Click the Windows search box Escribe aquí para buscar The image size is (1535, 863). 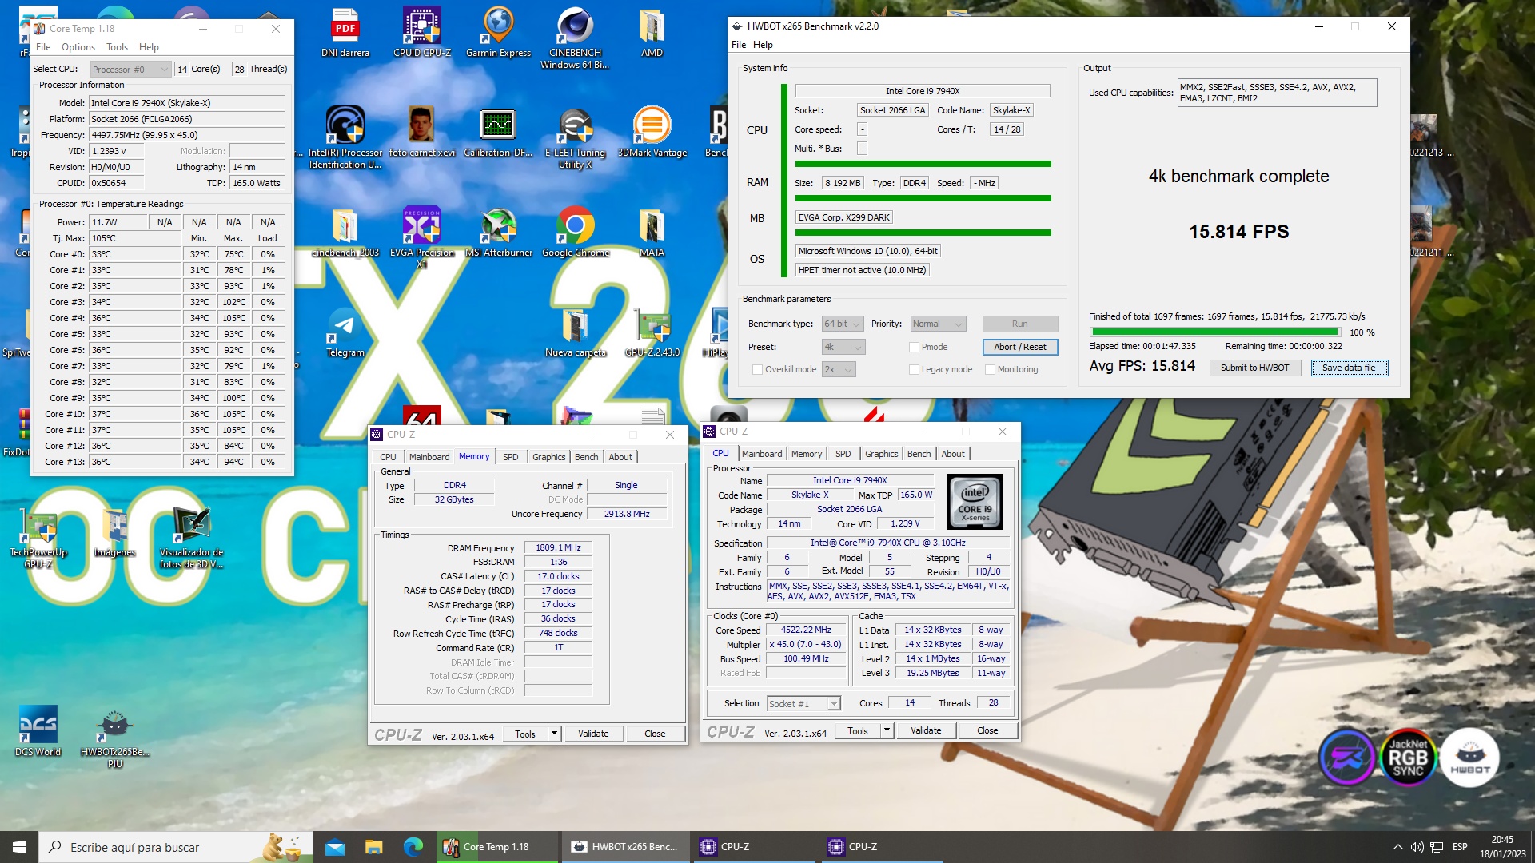coord(174,847)
